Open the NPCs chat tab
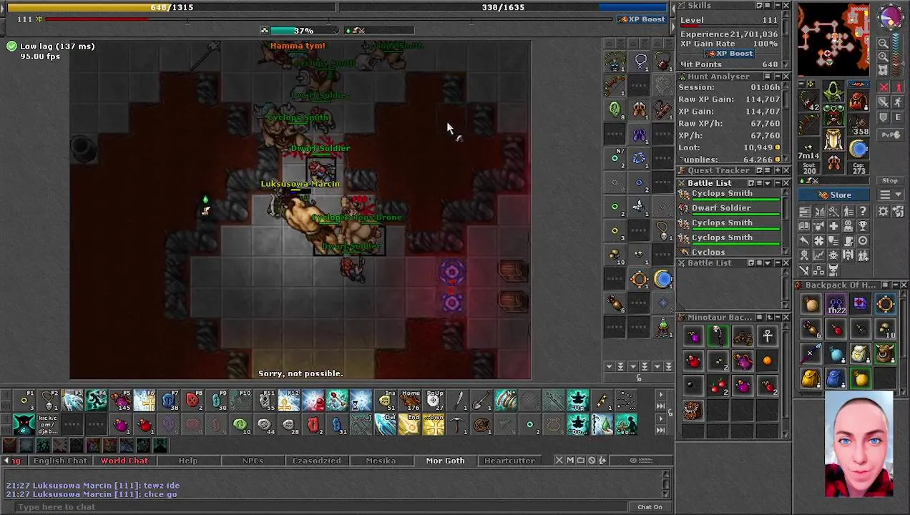Image resolution: width=910 pixels, height=515 pixels. [253, 461]
